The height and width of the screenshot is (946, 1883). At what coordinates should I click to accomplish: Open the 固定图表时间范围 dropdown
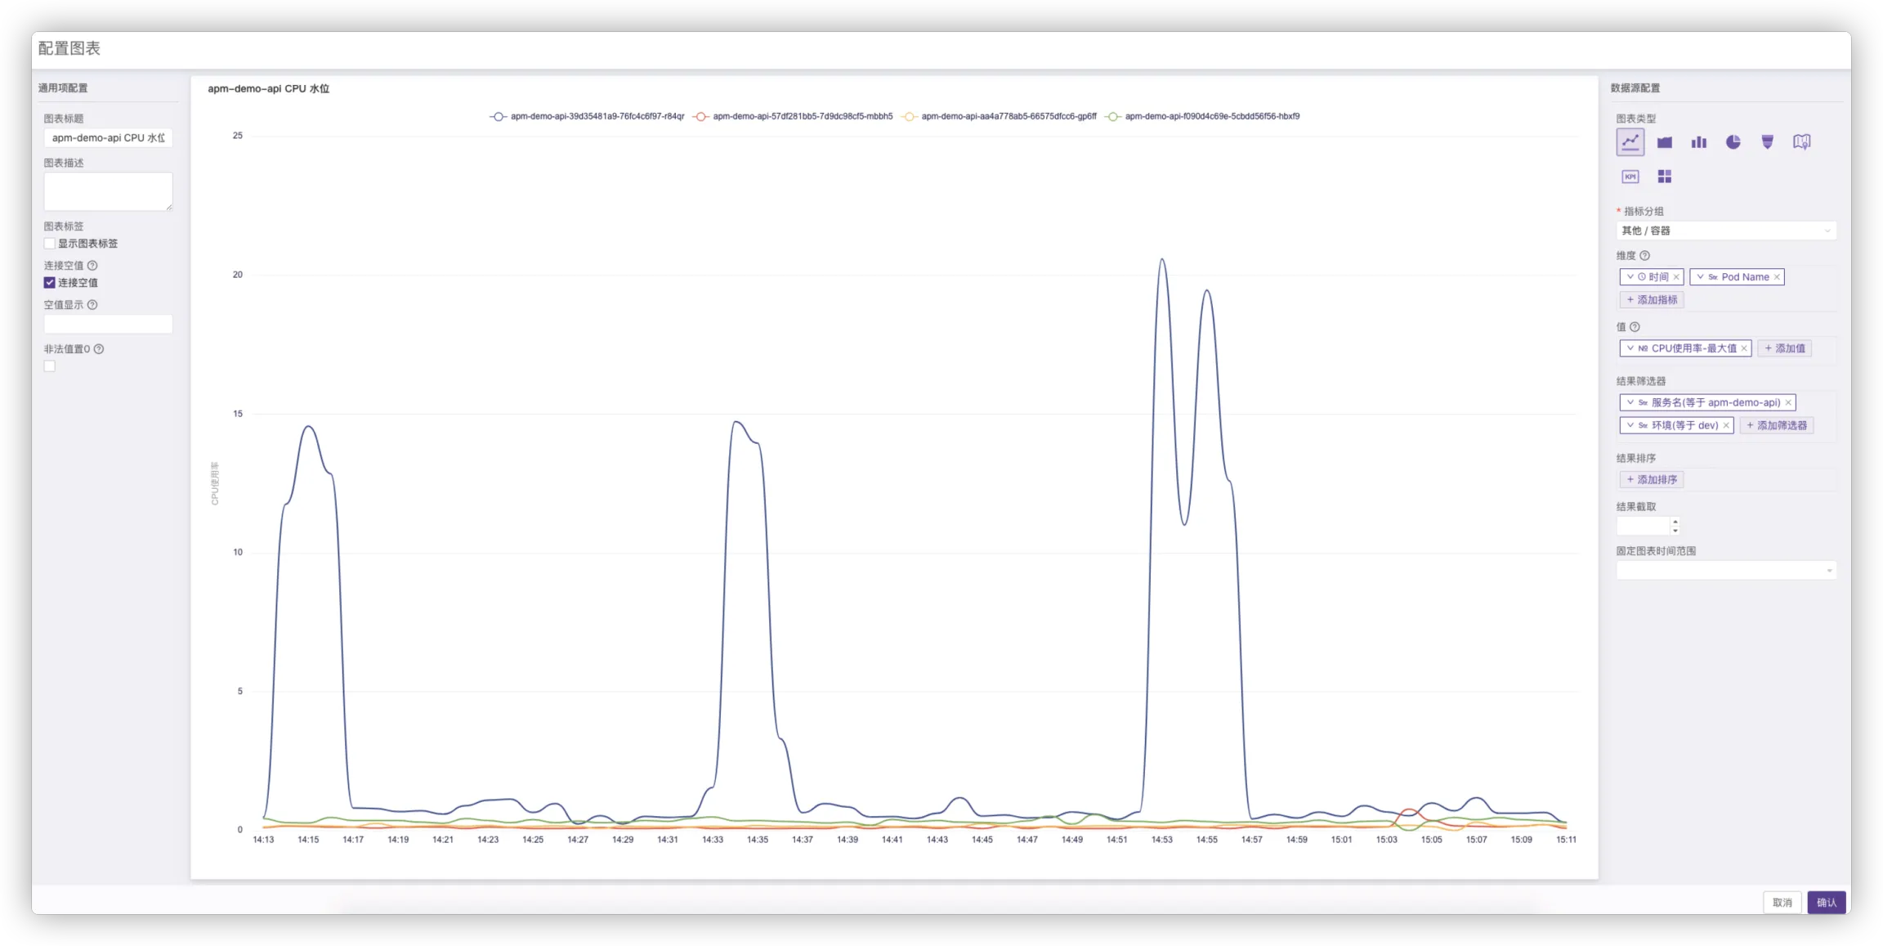(1726, 571)
